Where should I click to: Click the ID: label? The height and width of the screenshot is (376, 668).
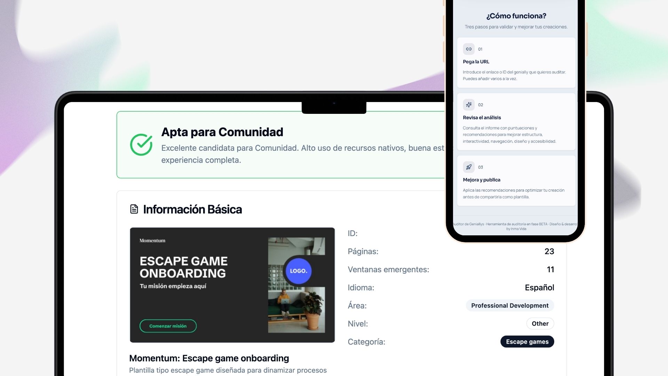click(352, 233)
